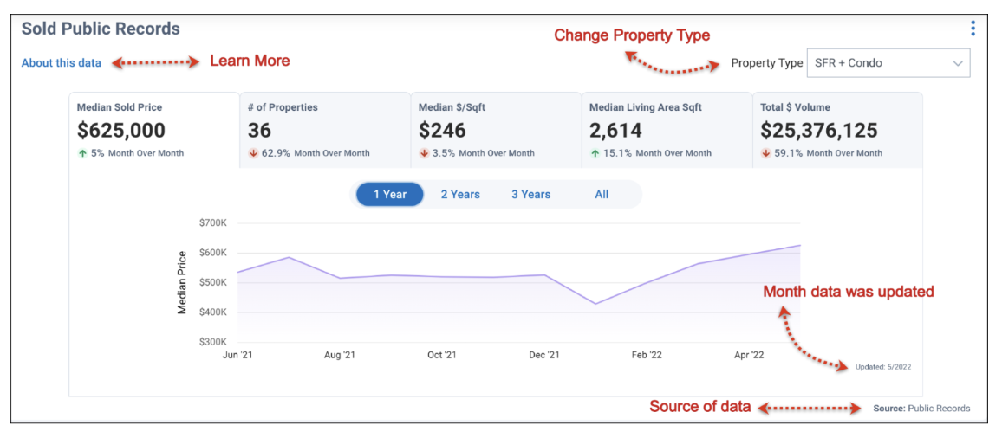
Task: Click the Updated: 5/2022 label
Action: (883, 366)
